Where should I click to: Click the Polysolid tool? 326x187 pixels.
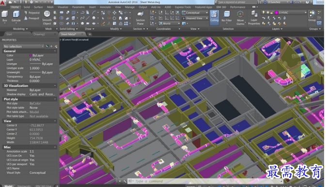pyautogui.click(x=32, y=13)
